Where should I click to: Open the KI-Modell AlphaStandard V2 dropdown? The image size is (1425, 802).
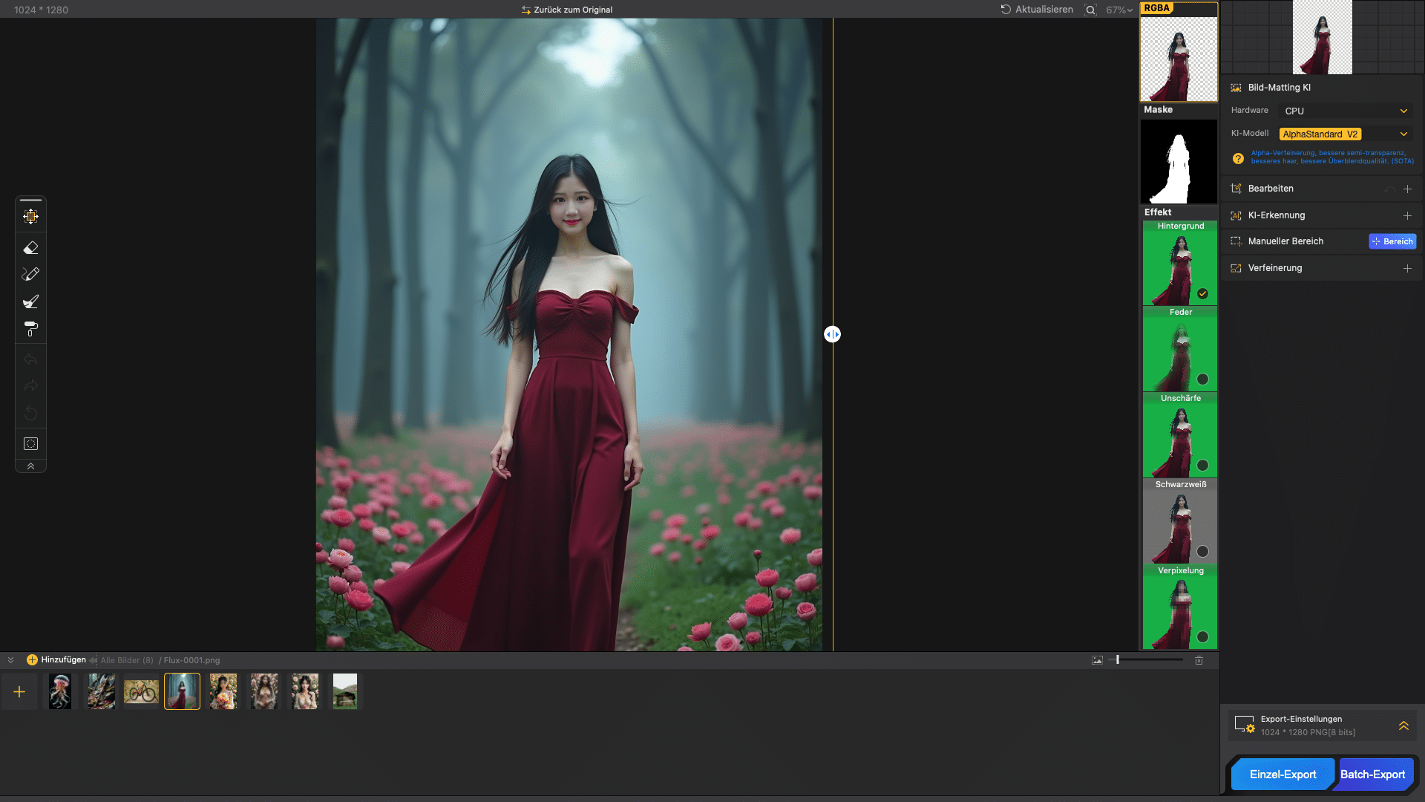click(1345, 134)
